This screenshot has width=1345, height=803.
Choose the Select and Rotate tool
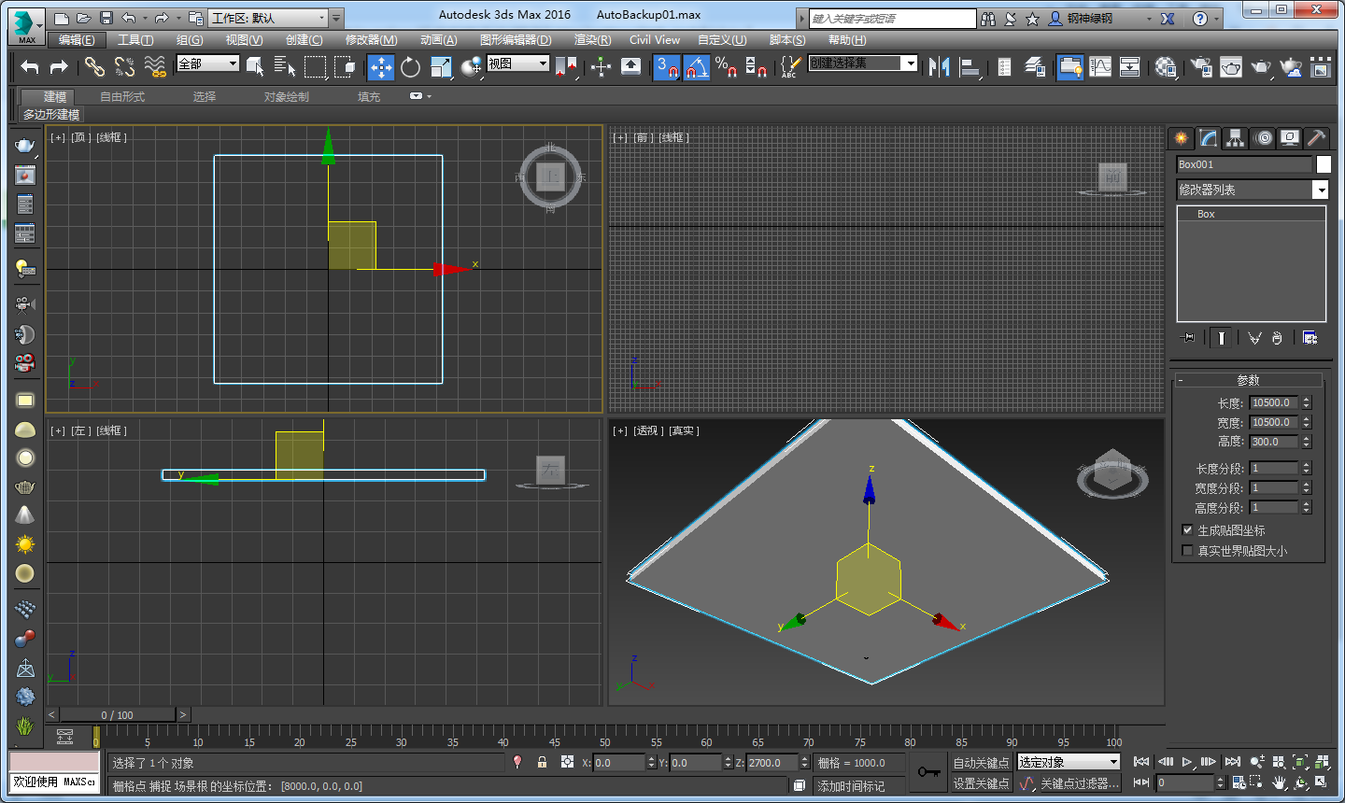(x=410, y=66)
